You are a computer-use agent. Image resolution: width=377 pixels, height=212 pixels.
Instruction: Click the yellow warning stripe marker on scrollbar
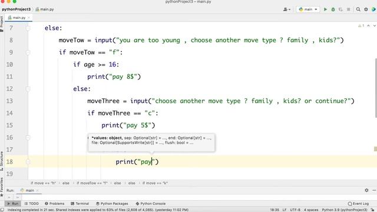pos(376,149)
